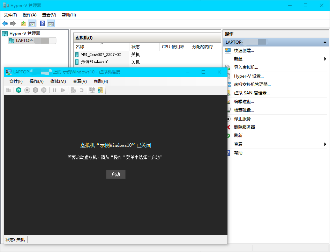The image size is (330, 252).
Task: Select VM4_CentOS7_2207-02 in the VM list
Action: click(101, 55)
